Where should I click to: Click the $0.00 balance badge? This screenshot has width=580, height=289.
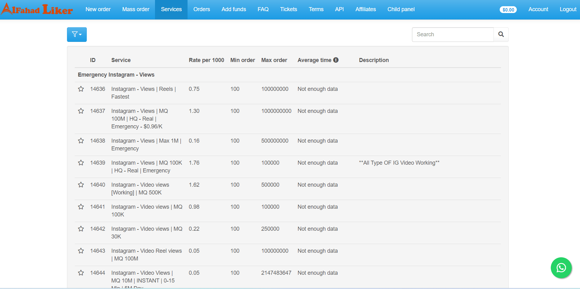508,10
